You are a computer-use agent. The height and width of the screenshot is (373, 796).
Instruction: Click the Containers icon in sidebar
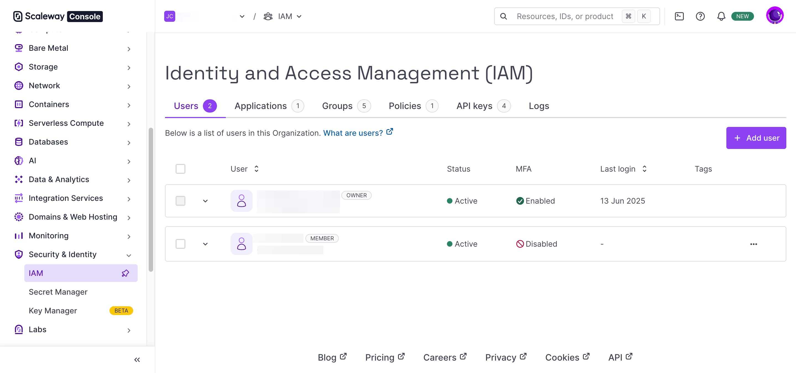pos(19,104)
